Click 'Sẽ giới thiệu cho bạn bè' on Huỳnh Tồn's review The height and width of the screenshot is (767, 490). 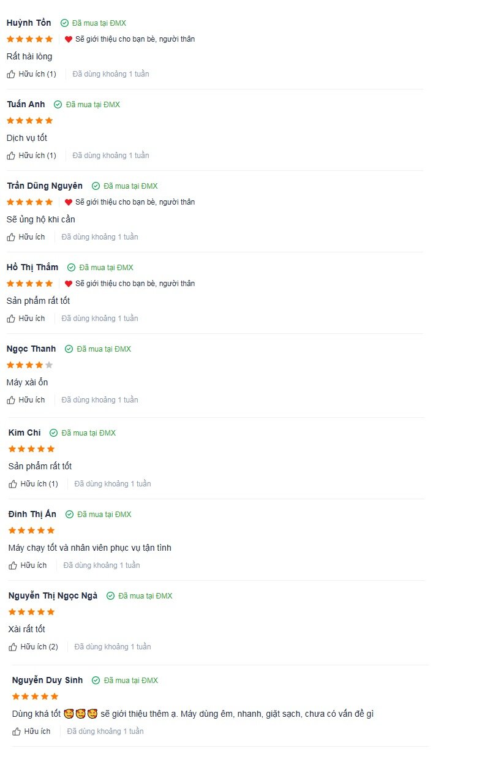135,39
